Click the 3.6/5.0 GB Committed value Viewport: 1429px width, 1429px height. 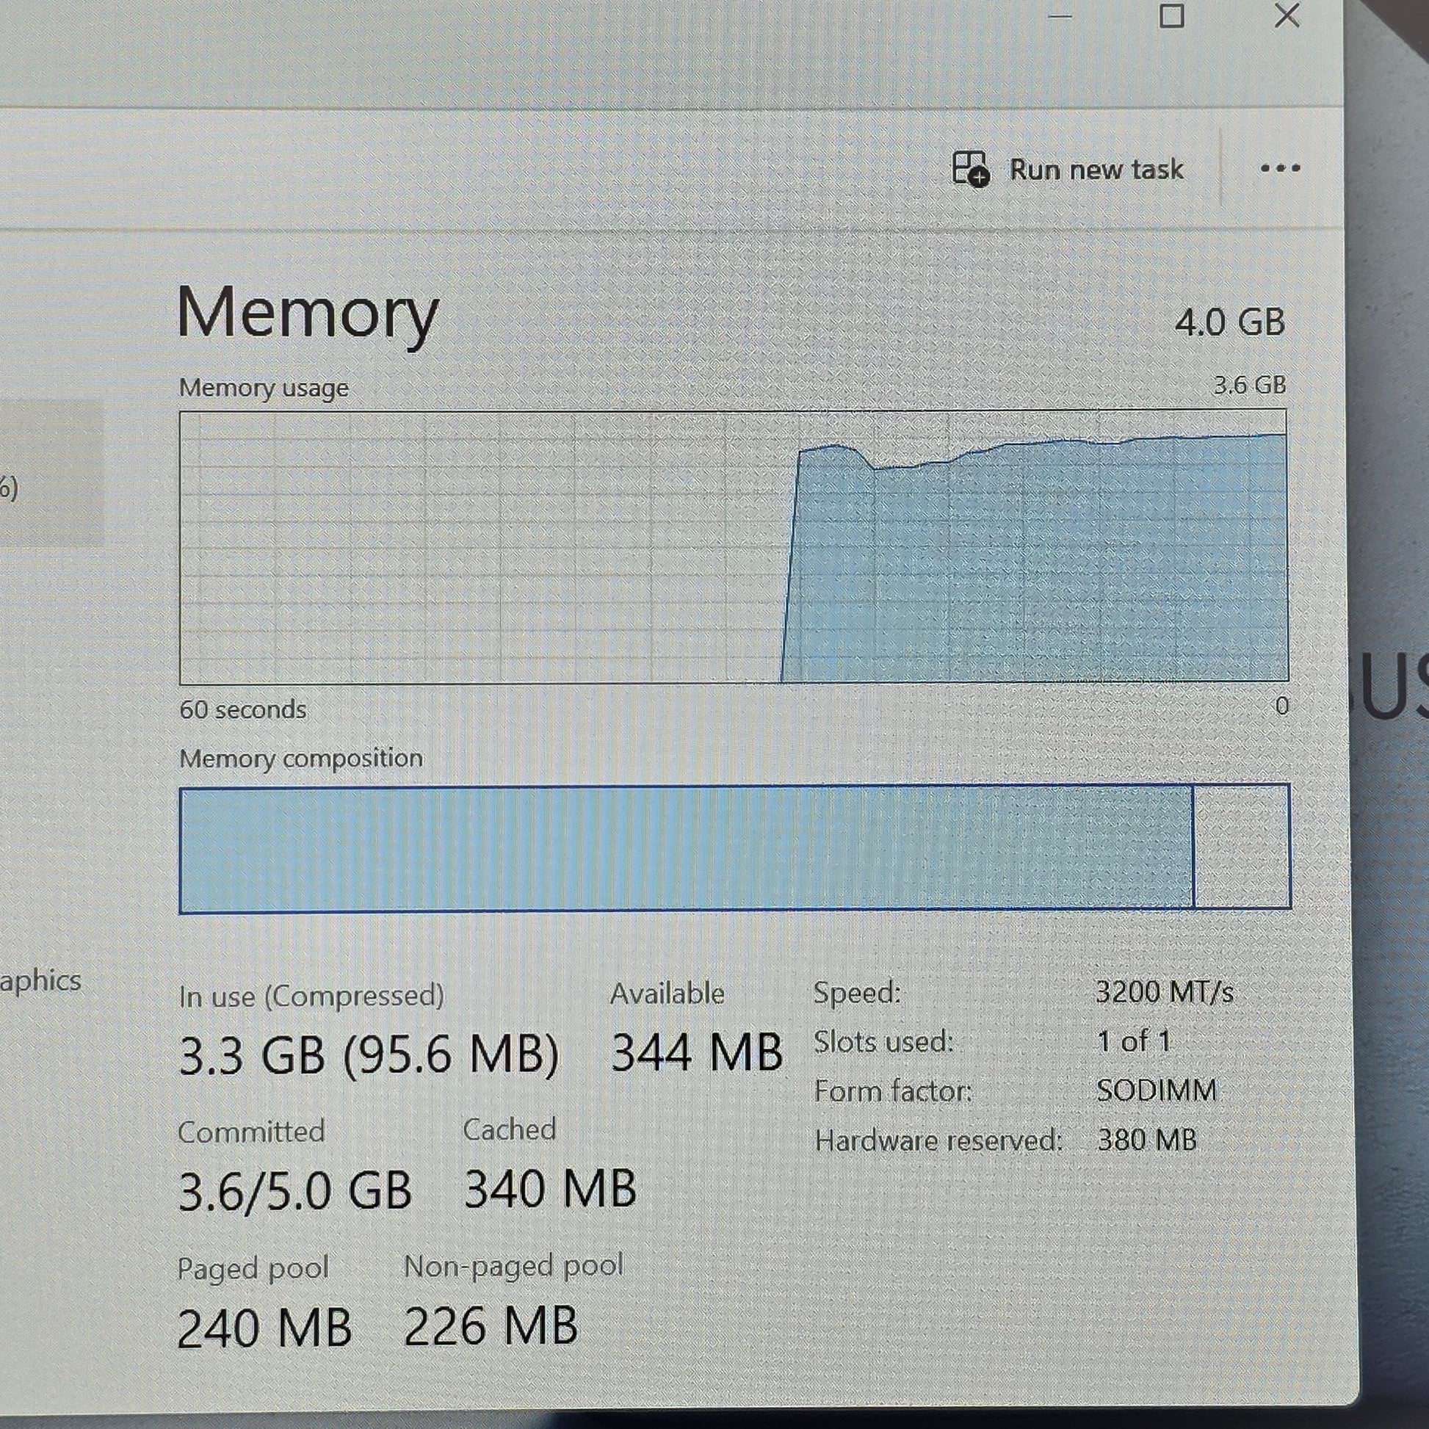point(294,1192)
